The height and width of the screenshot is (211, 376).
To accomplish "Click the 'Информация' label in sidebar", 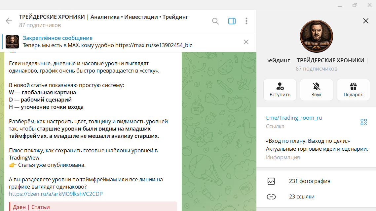I will pyautogui.click(x=283, y=157).
